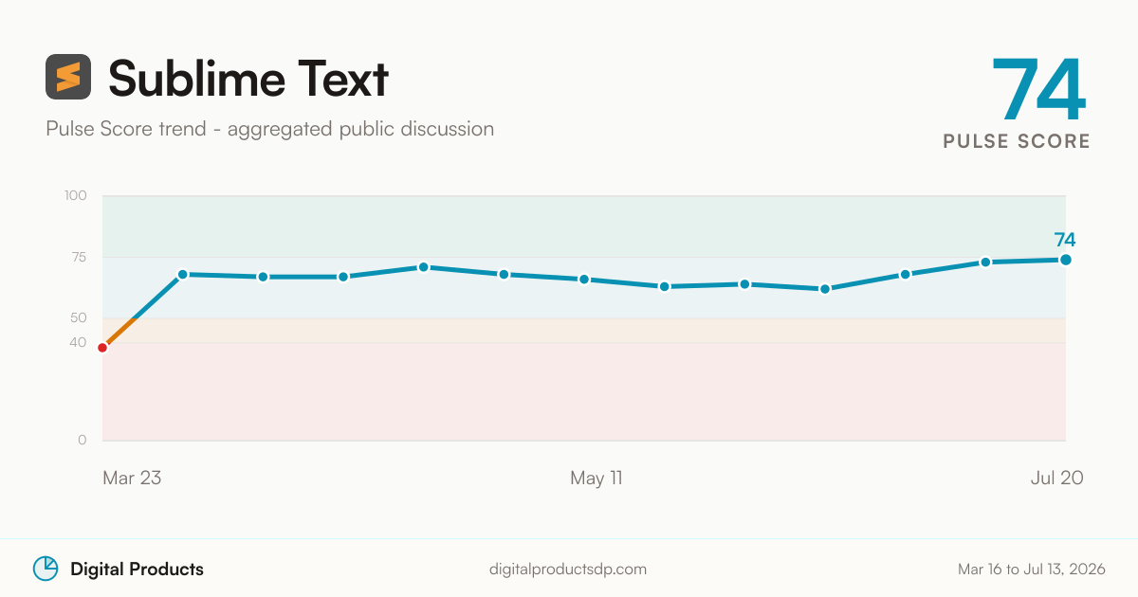Click the second data point on the line
Image resolution: width=1138 pixels, height=597 pixels.
click(183, 274)
